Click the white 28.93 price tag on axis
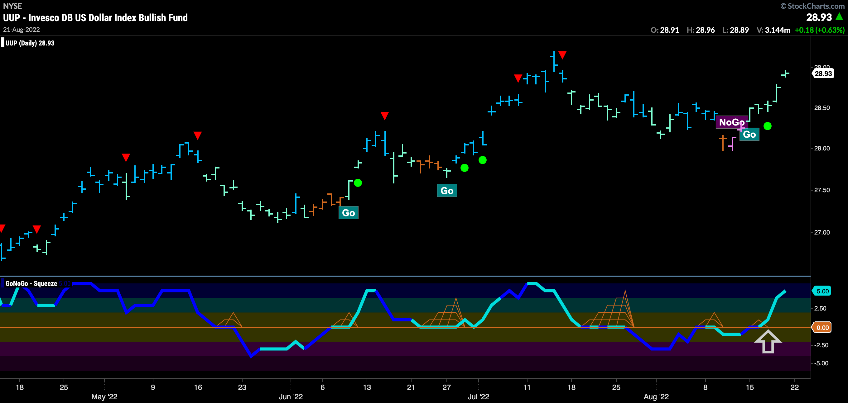The height and width of the screenshot is (403, 848). (x=823, y=74)
